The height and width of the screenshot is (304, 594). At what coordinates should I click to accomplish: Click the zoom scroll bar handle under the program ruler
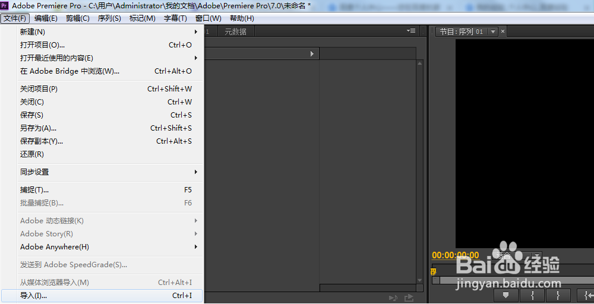pos(435,280)
